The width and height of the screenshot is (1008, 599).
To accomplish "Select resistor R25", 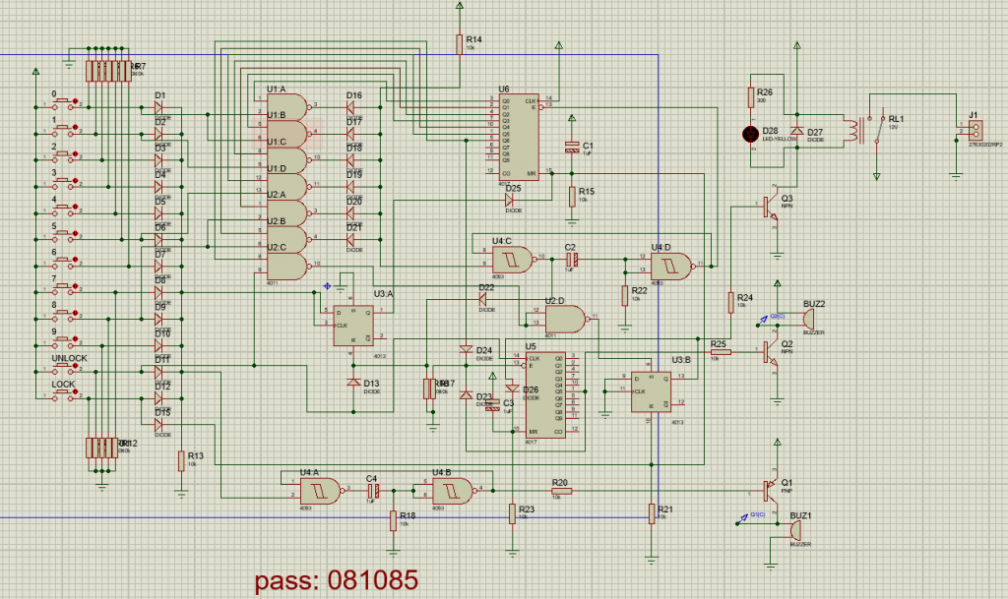I will point(721,352).
